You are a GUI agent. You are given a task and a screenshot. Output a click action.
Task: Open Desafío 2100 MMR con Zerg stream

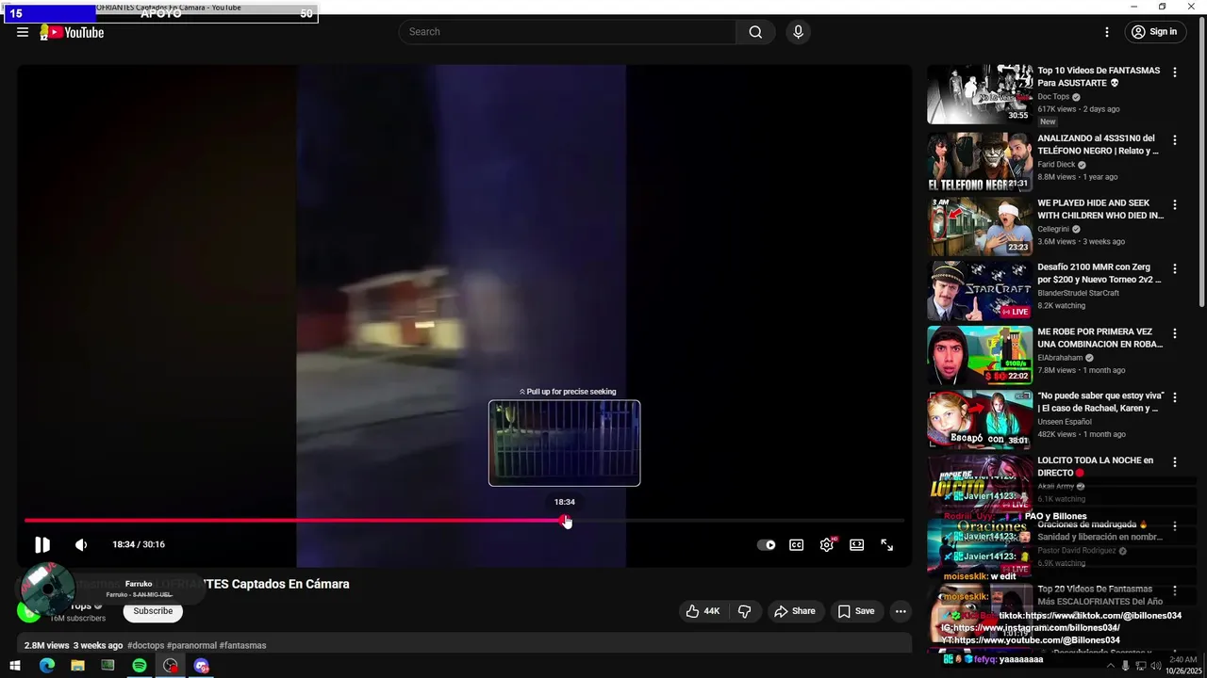(x=1100, y=273)
